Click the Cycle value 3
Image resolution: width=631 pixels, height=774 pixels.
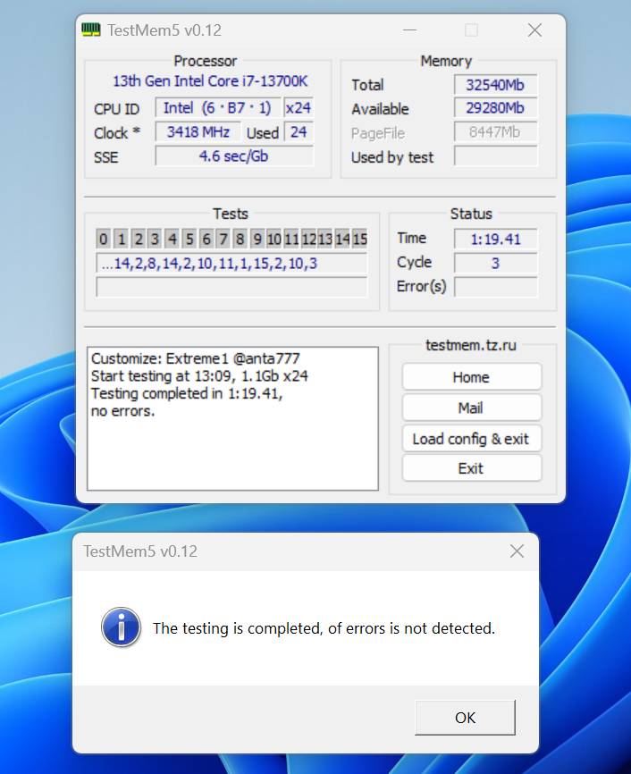[x=496, y=263]
